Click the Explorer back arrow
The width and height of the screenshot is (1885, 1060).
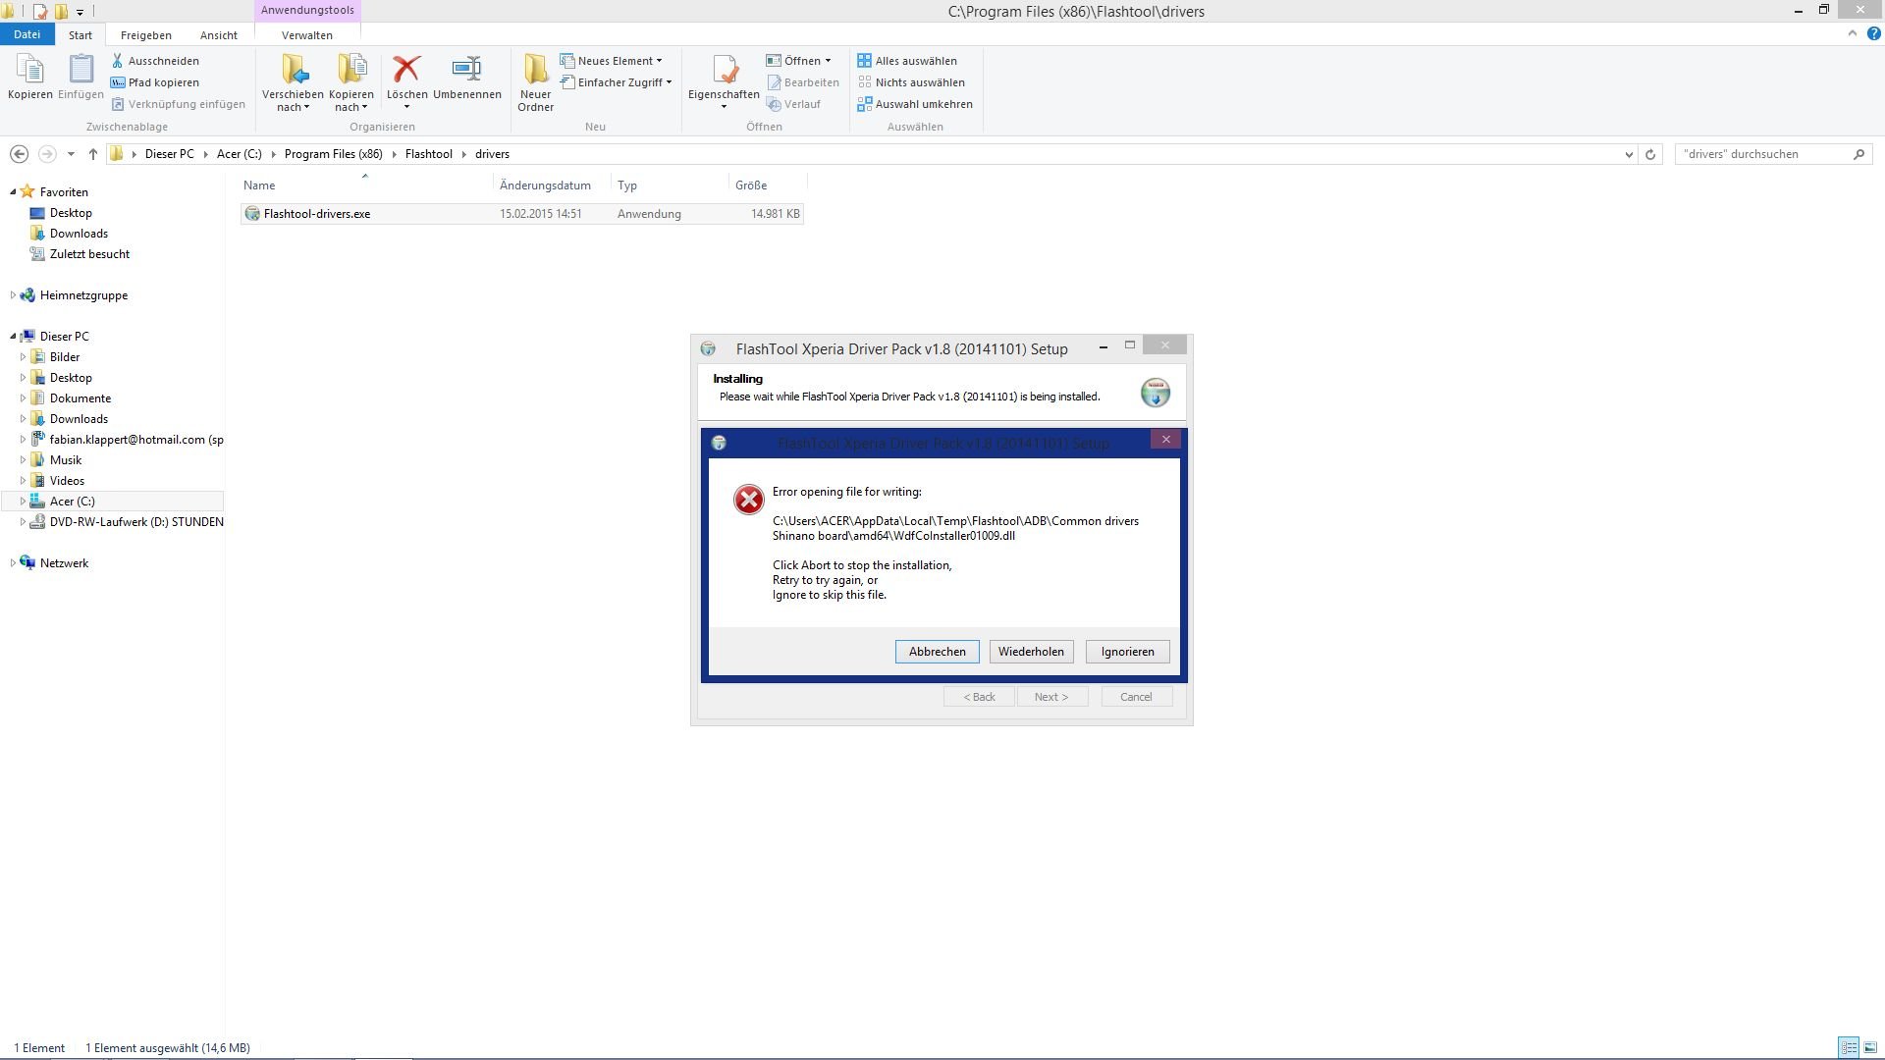pos(19,154)
